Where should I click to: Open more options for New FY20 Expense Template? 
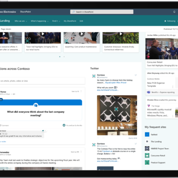(173, 86)
